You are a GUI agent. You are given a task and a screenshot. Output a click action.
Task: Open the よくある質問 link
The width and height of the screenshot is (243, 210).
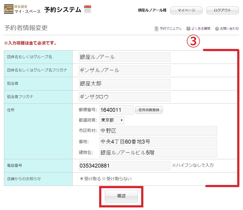point(201,29)
